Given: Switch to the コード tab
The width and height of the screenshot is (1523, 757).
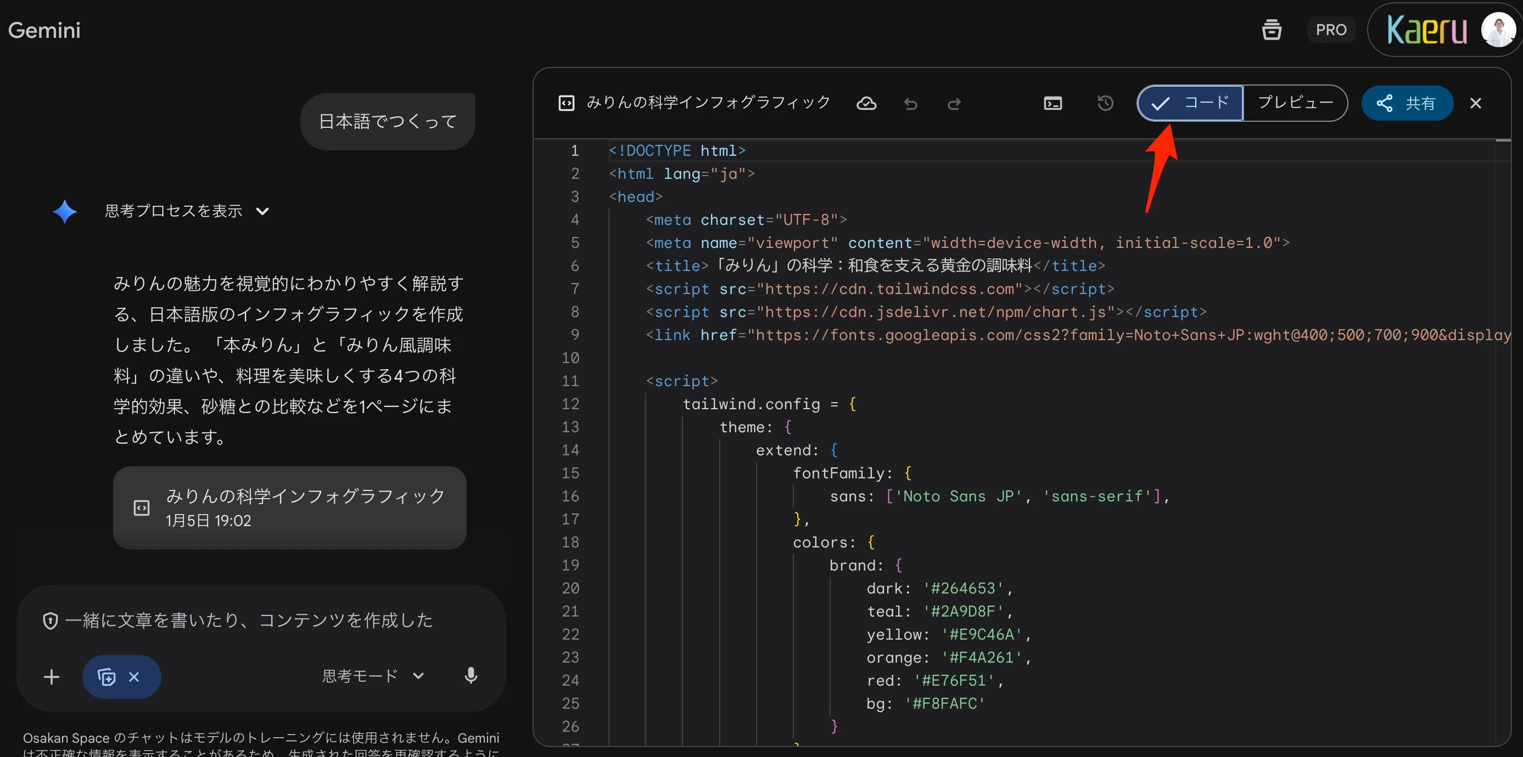Looking at the screenshot, I should (x=1190, y=103).
